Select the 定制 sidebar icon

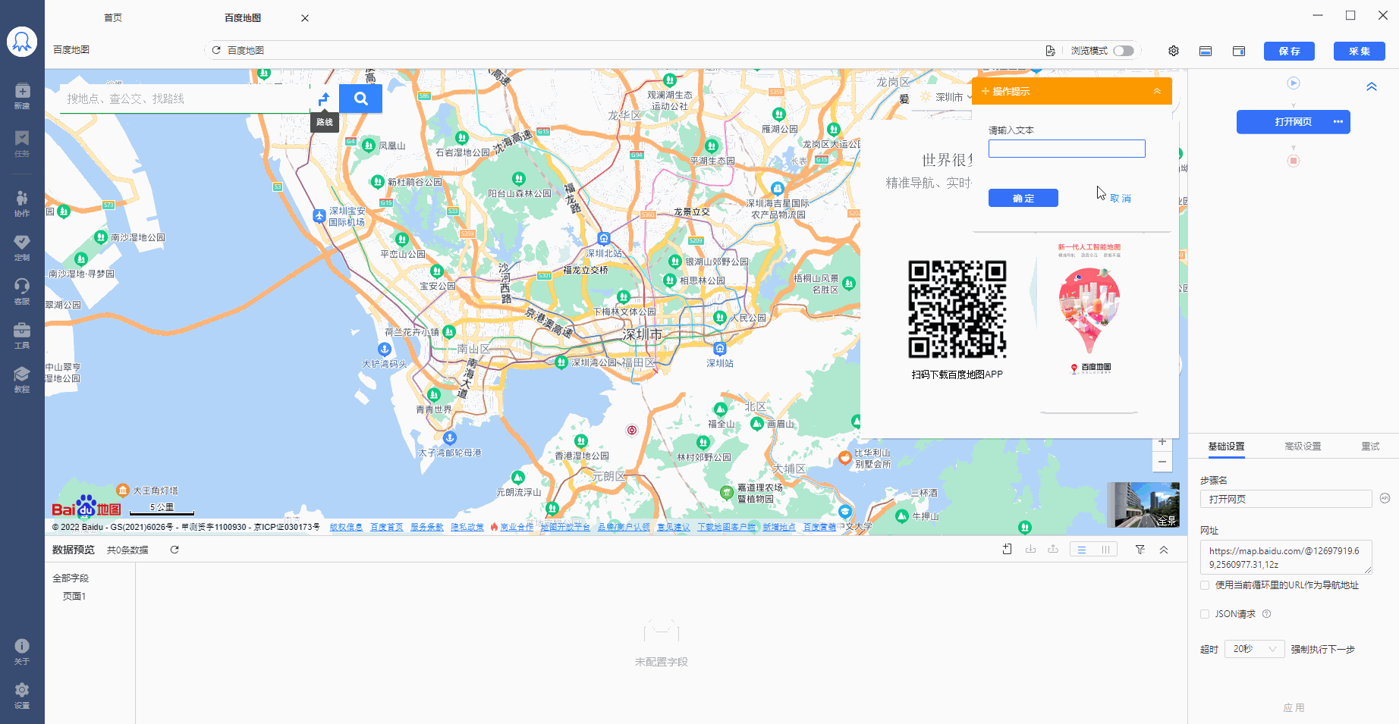click(x=22, y=247)
